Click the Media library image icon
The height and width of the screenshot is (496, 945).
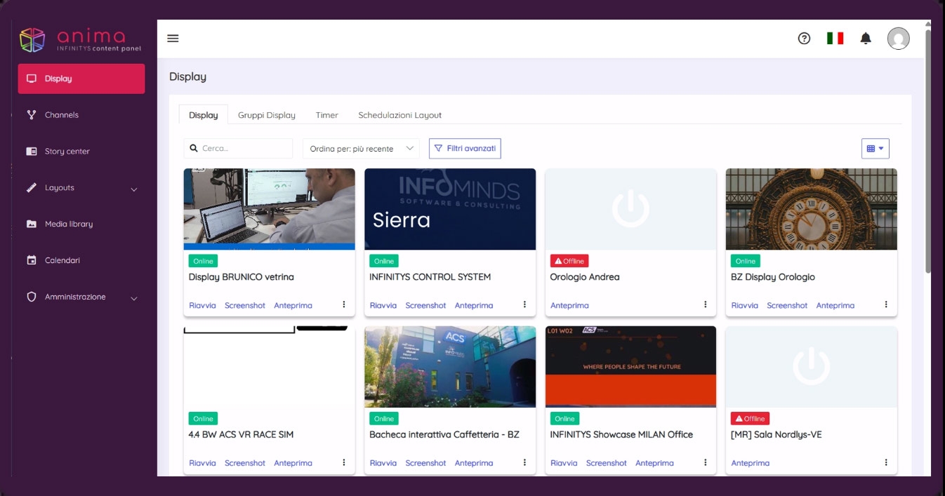point(31,224)
